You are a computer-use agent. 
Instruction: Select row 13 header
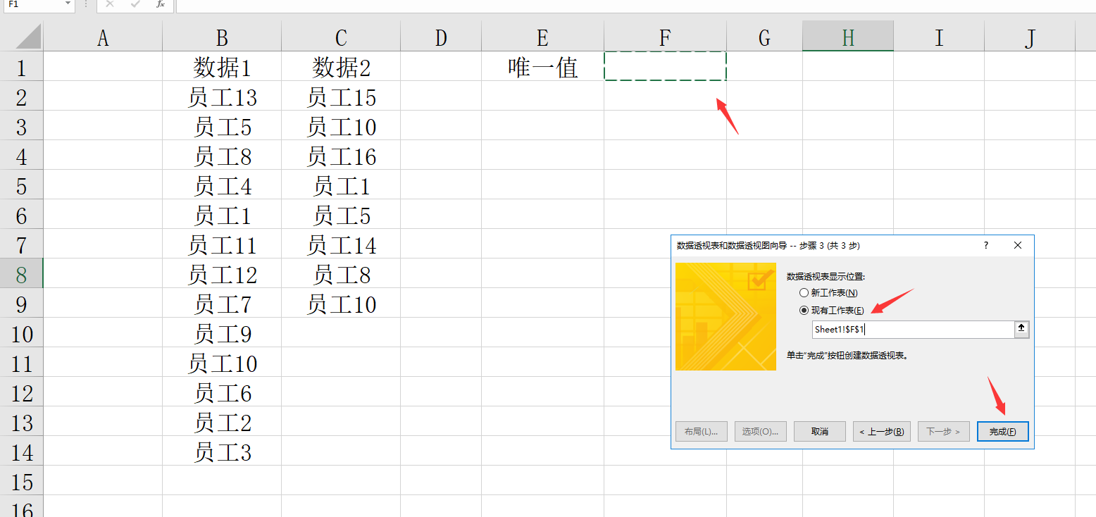[x=22, y=423]
